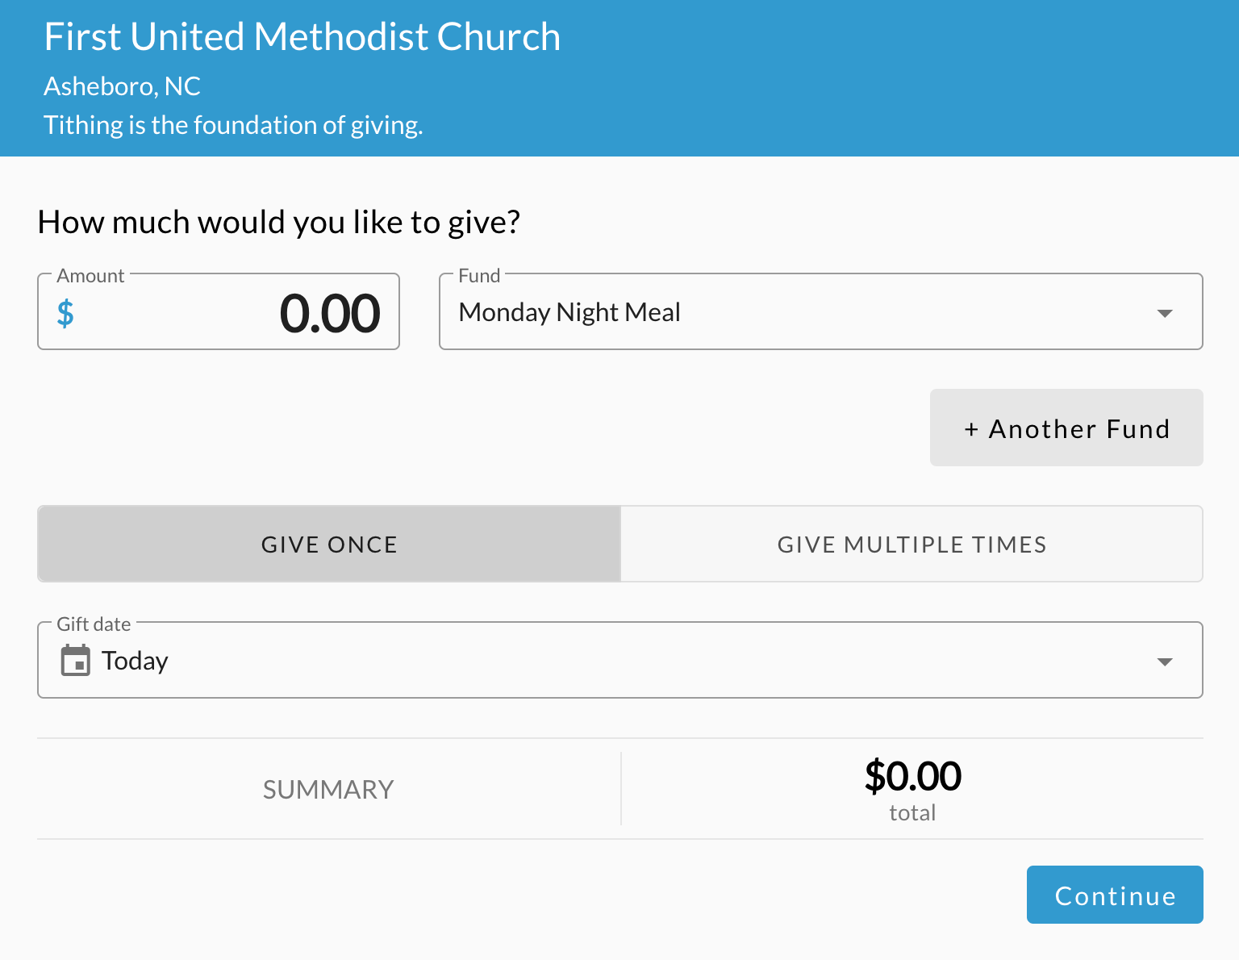This screenshot has width=1239, height=960.
Task: Open the Gift date dropdown arrow
Action: pyautogui.click(x=1164, y=662)
